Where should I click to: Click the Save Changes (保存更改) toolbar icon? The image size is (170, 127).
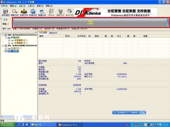point(5,12)
